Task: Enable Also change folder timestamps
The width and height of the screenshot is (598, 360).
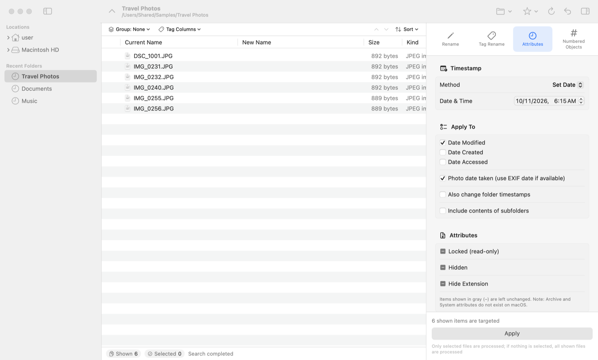Action: pos(443,195)
